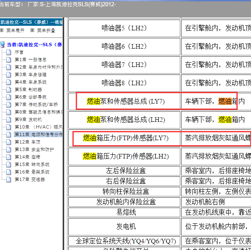Click cell 燃油箱压力(FTP)传感器(LY7)
The image size is (251, 250).
tap(124, 138)
